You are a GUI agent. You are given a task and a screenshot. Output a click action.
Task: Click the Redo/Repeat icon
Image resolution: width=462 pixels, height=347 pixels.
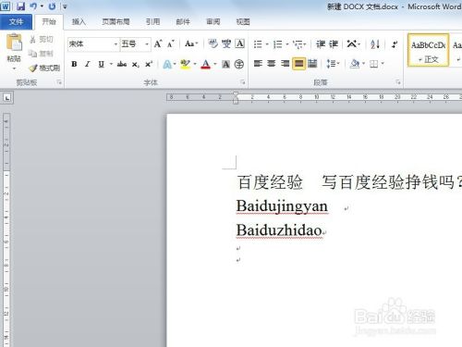(52, 6)
